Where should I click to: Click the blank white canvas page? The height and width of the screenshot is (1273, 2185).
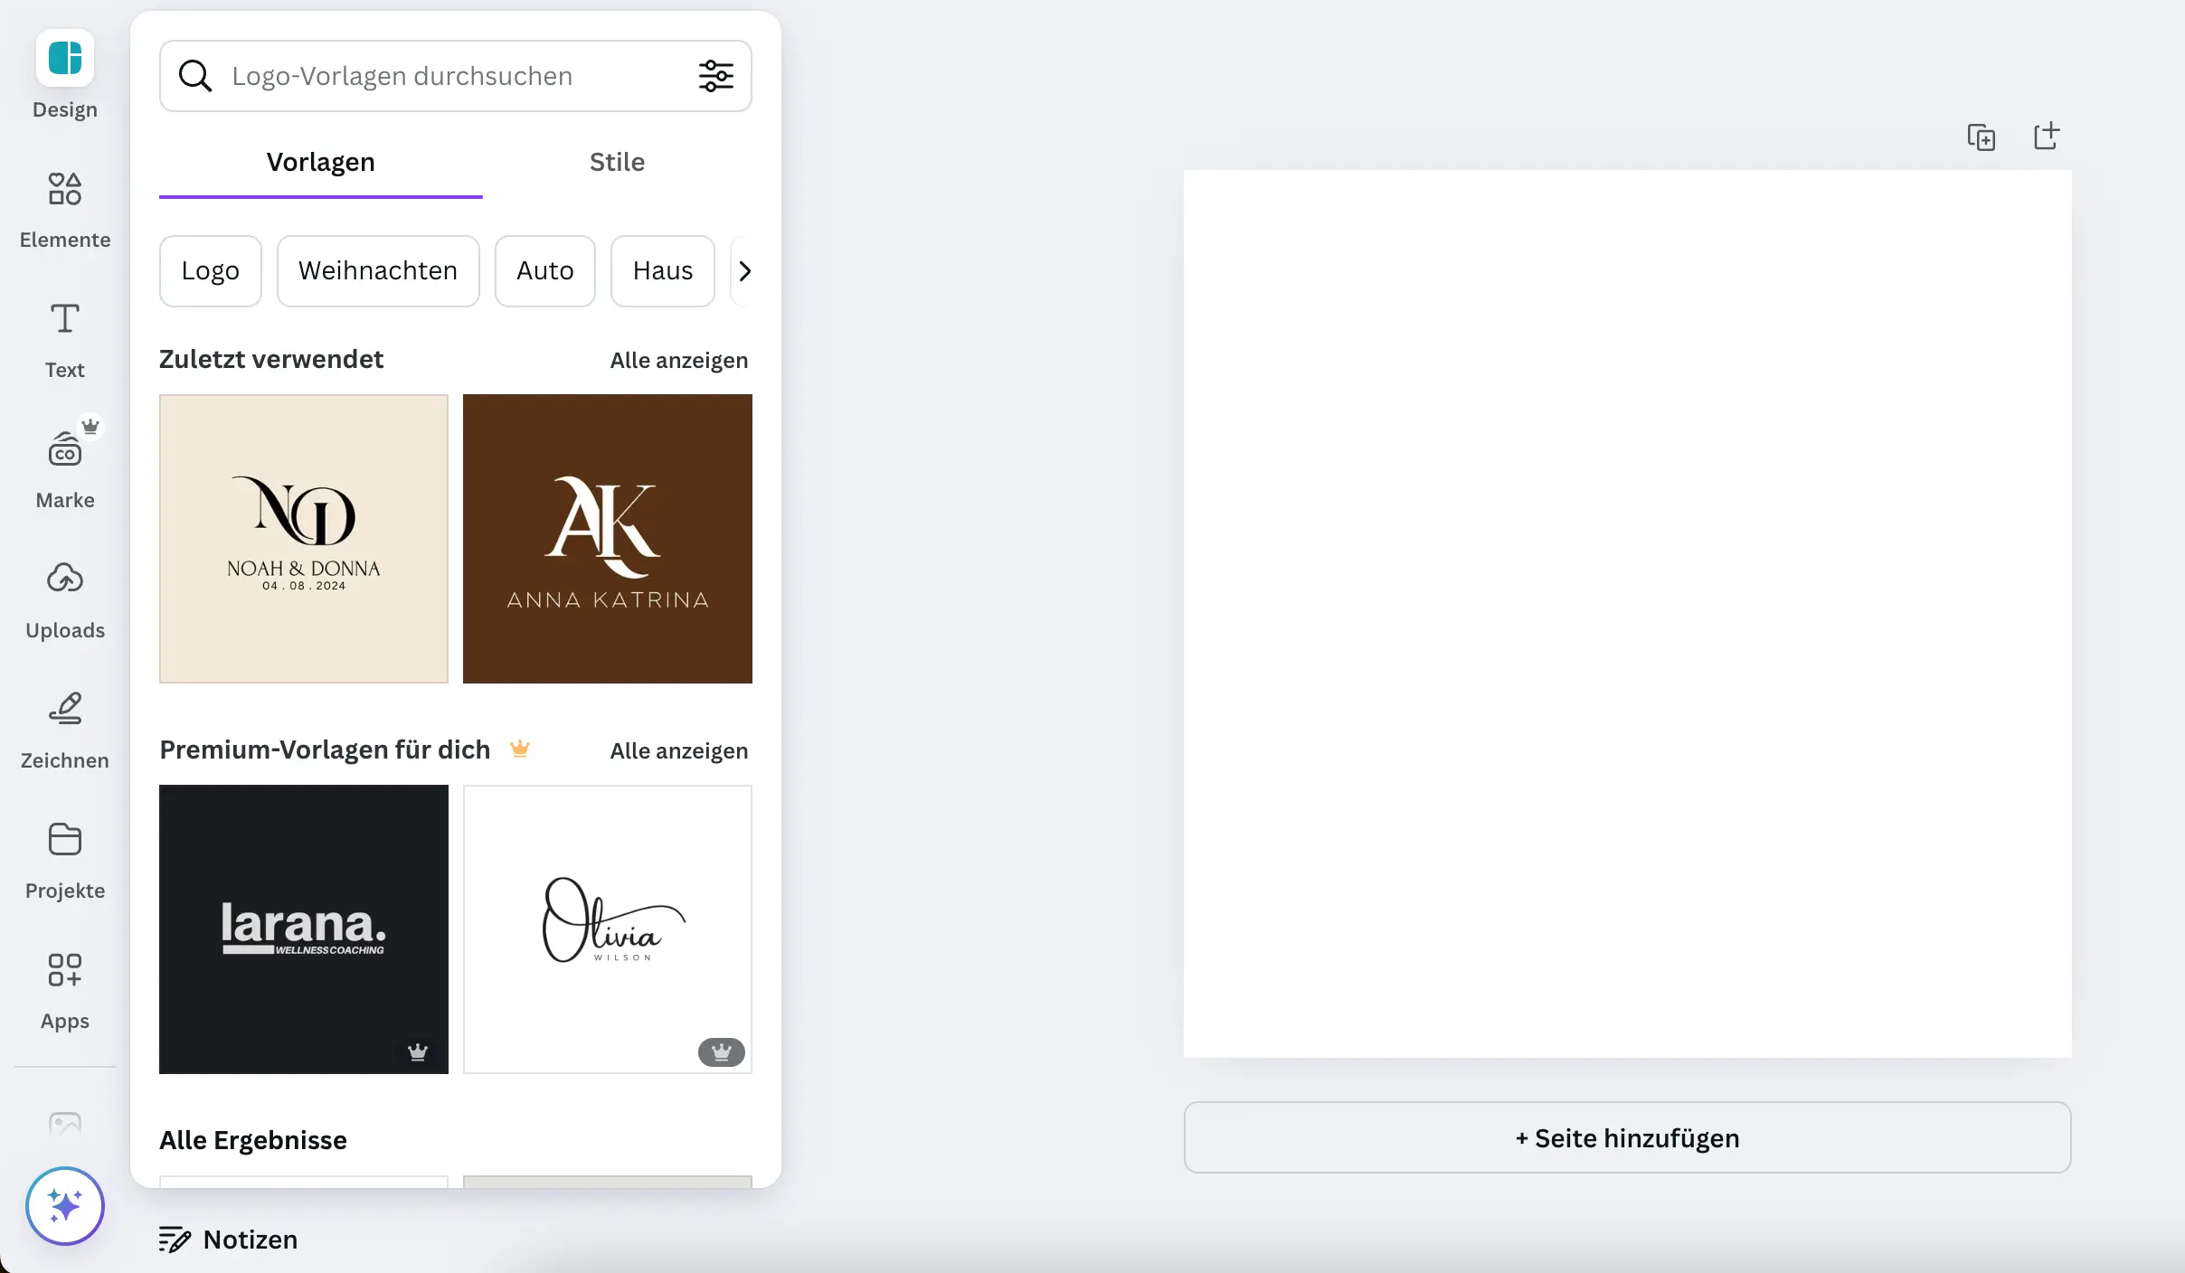click(x=1628, y=614)
